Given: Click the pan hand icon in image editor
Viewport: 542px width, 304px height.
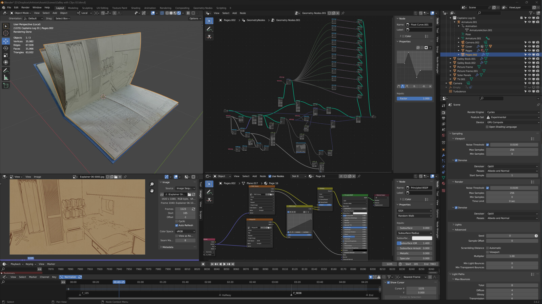Looking at the screenshot, I should (x=152, y=191).
